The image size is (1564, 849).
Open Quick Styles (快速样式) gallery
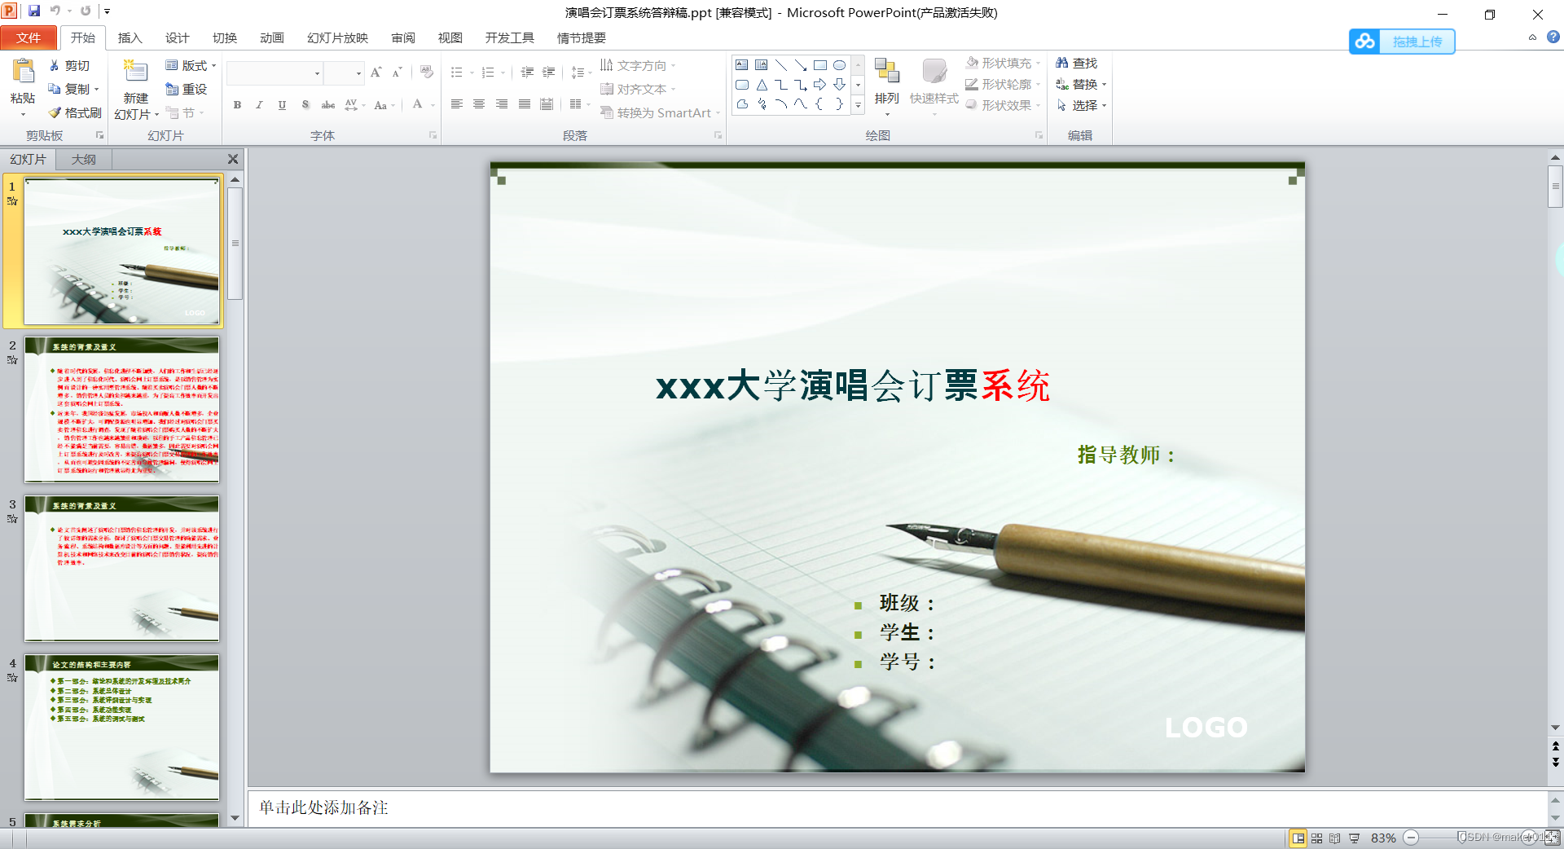click(x=934, y=85)
